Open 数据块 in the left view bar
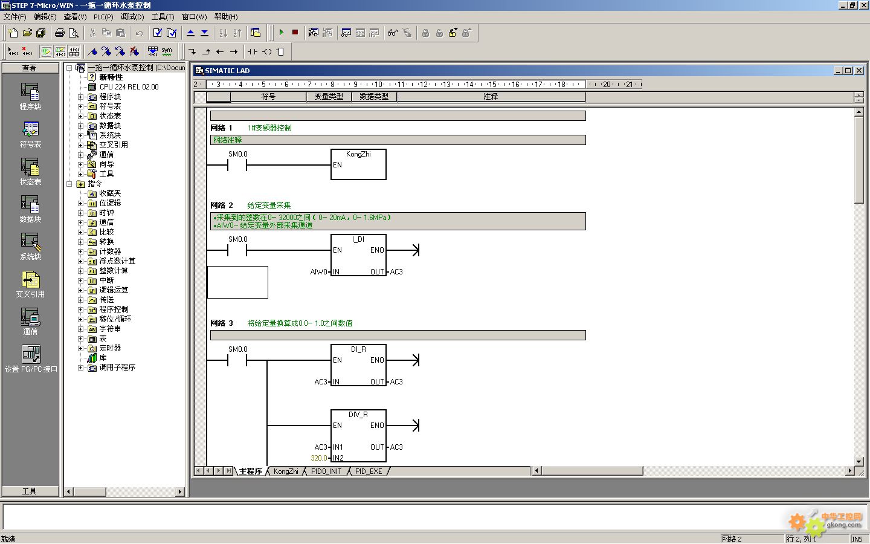 click(30, 209)
